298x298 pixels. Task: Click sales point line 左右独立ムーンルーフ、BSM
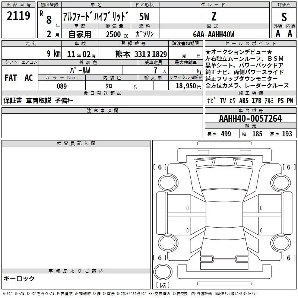[x=244, y=58]
